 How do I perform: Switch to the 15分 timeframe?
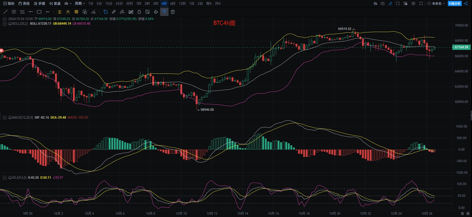tap(109, 3)
